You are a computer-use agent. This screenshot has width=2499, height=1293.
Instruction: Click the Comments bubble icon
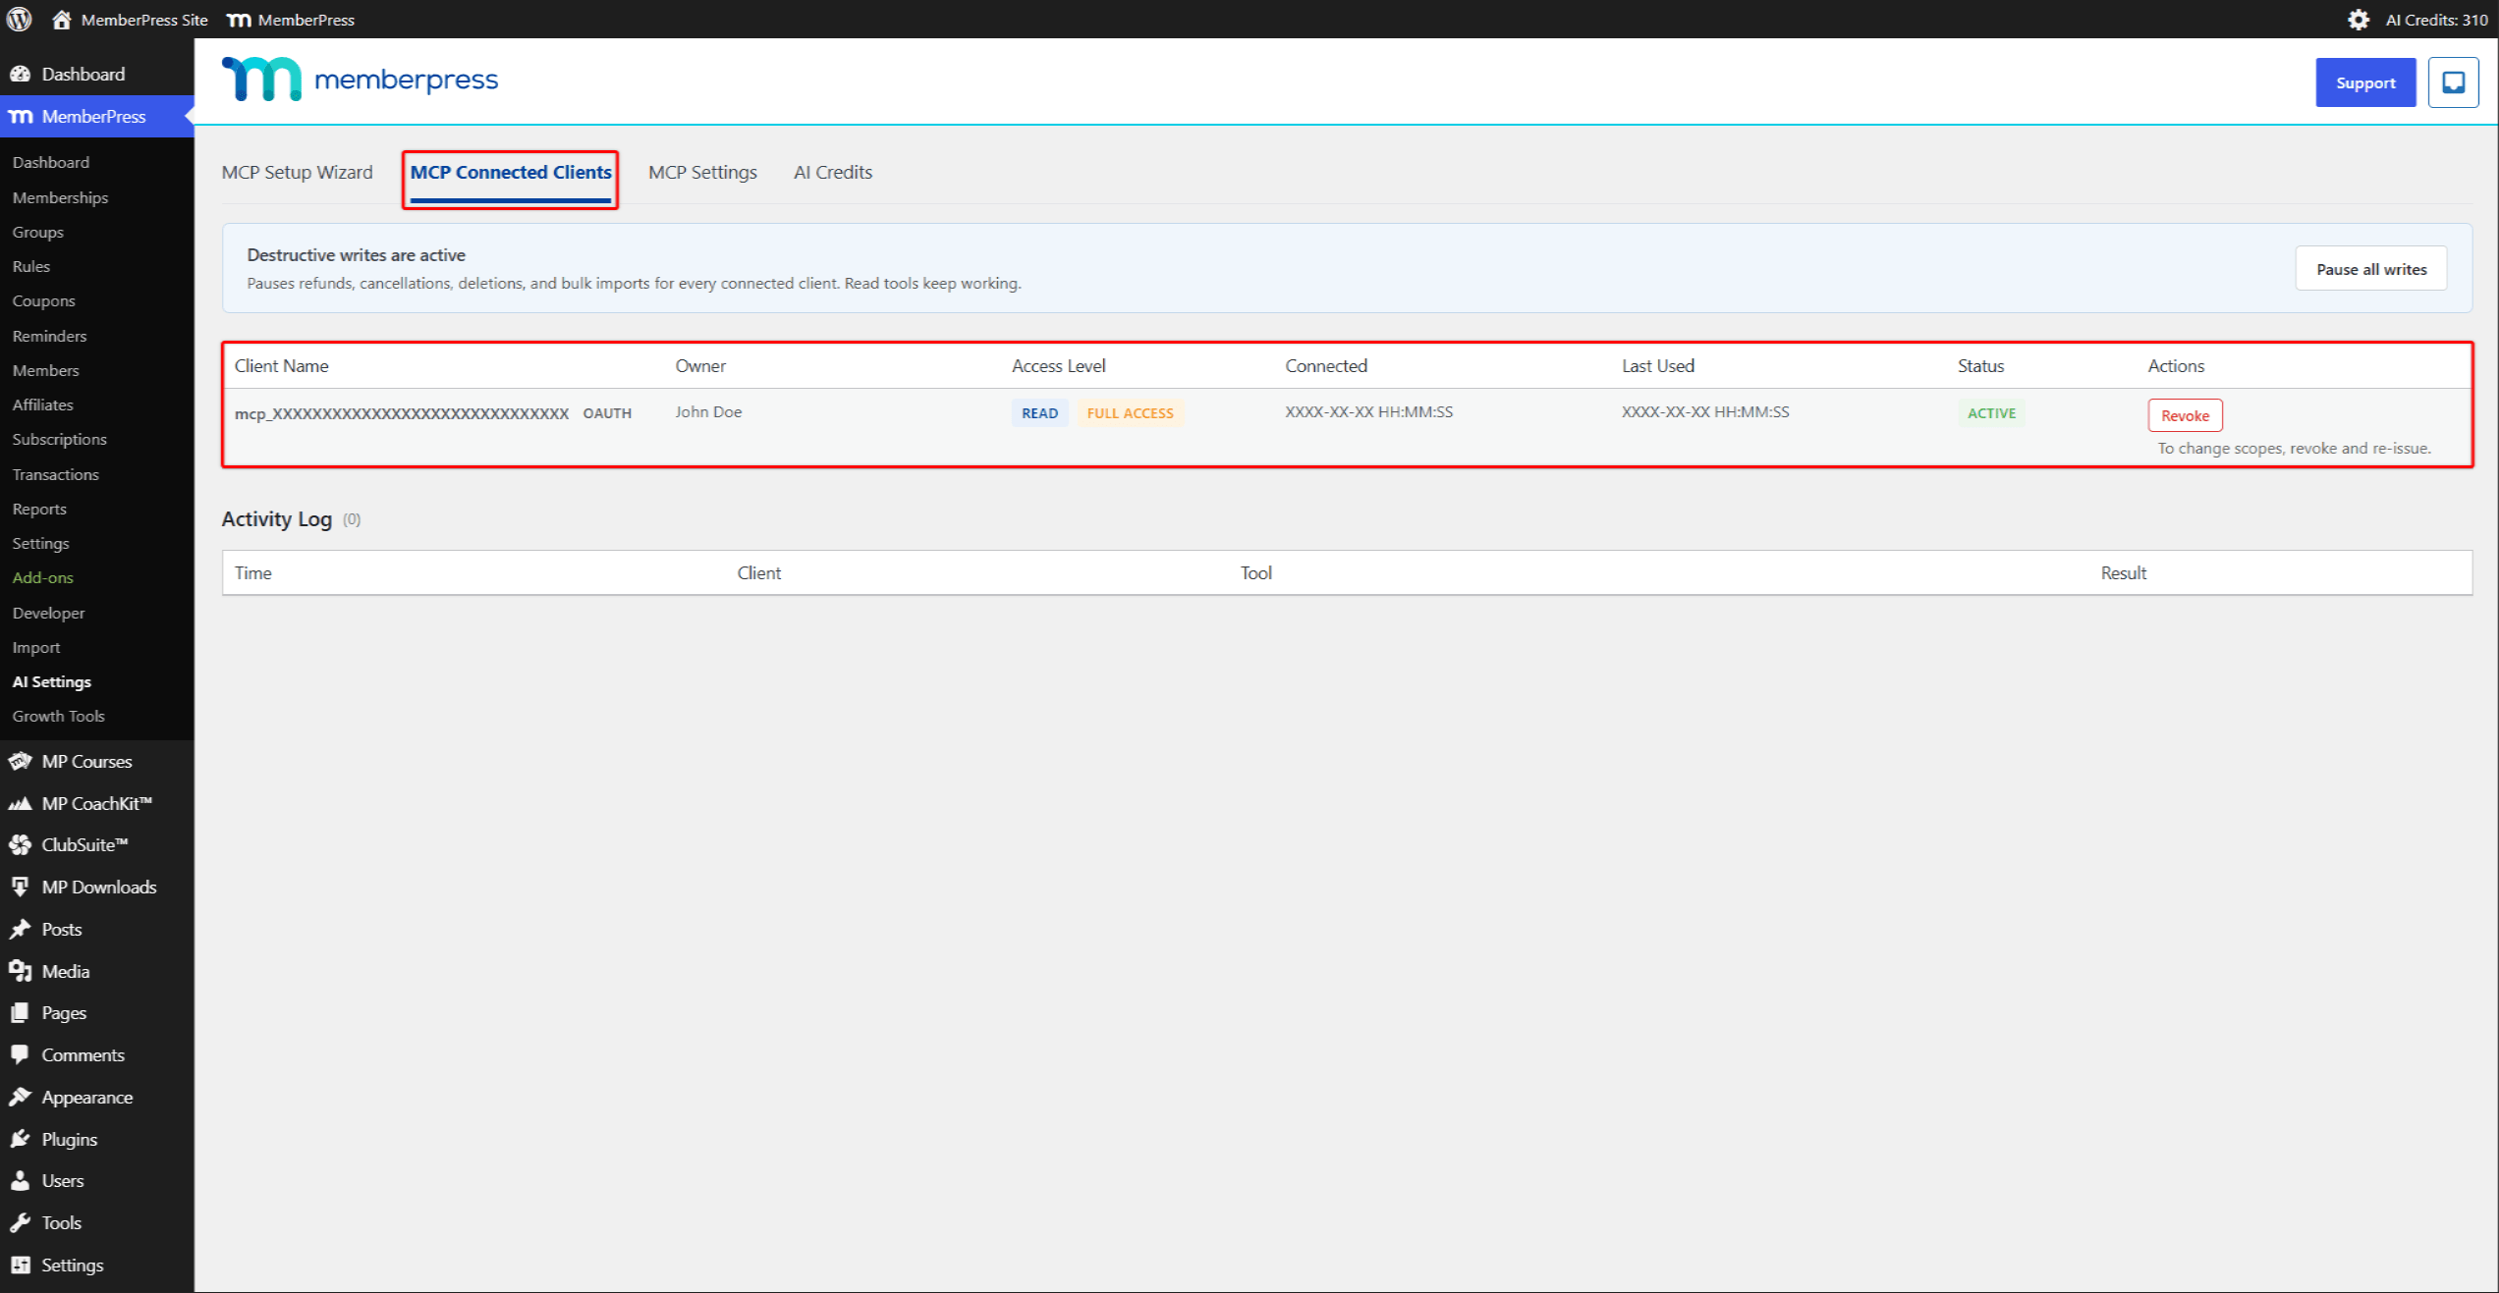pos(21,1054)
